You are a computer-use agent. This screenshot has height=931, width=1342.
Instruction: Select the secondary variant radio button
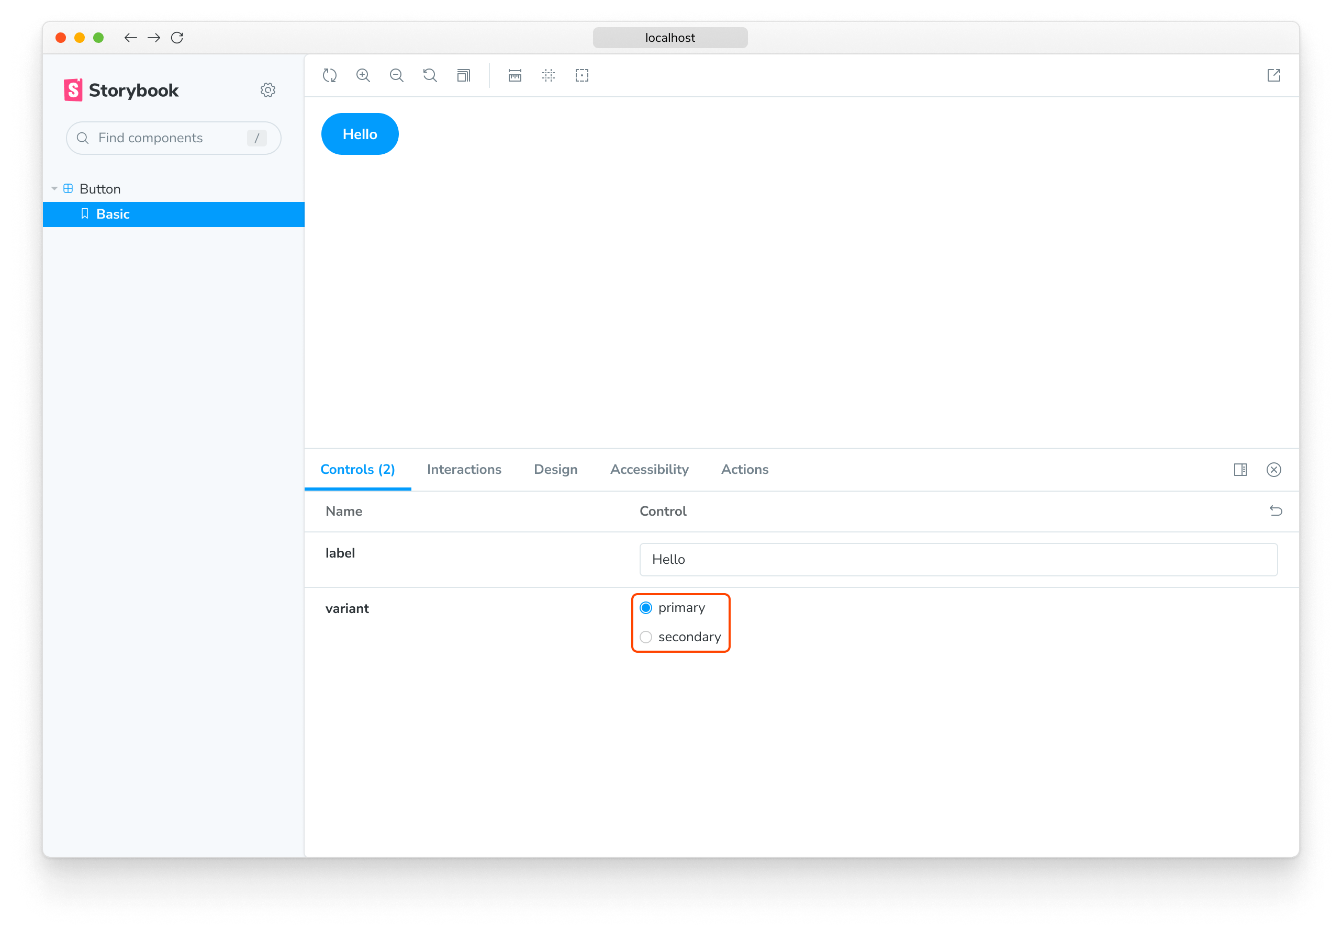coord(646,637)
